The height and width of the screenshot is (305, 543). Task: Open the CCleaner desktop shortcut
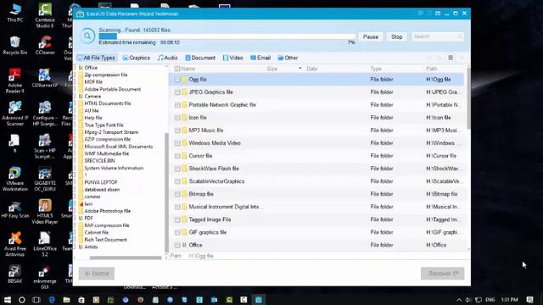45,45
